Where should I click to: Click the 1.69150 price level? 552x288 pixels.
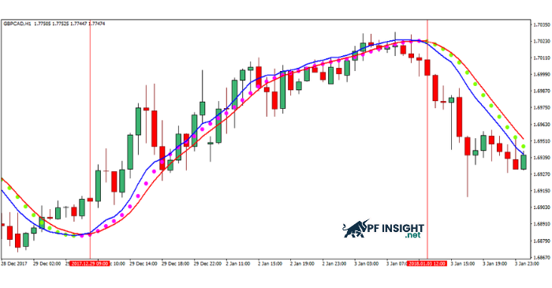point(542,191)
